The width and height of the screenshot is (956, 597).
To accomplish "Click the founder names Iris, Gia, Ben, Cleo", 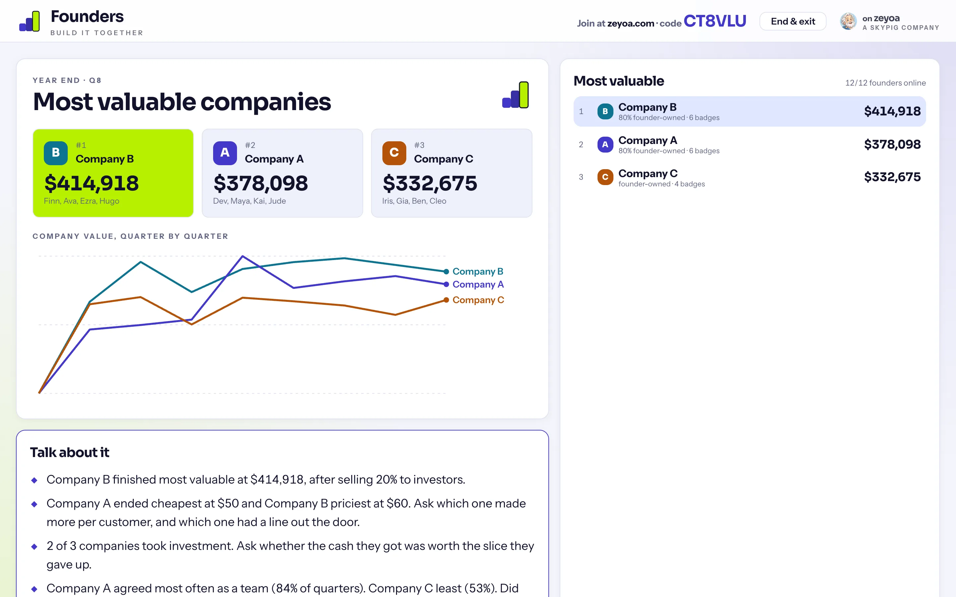I will click(414, 201).
